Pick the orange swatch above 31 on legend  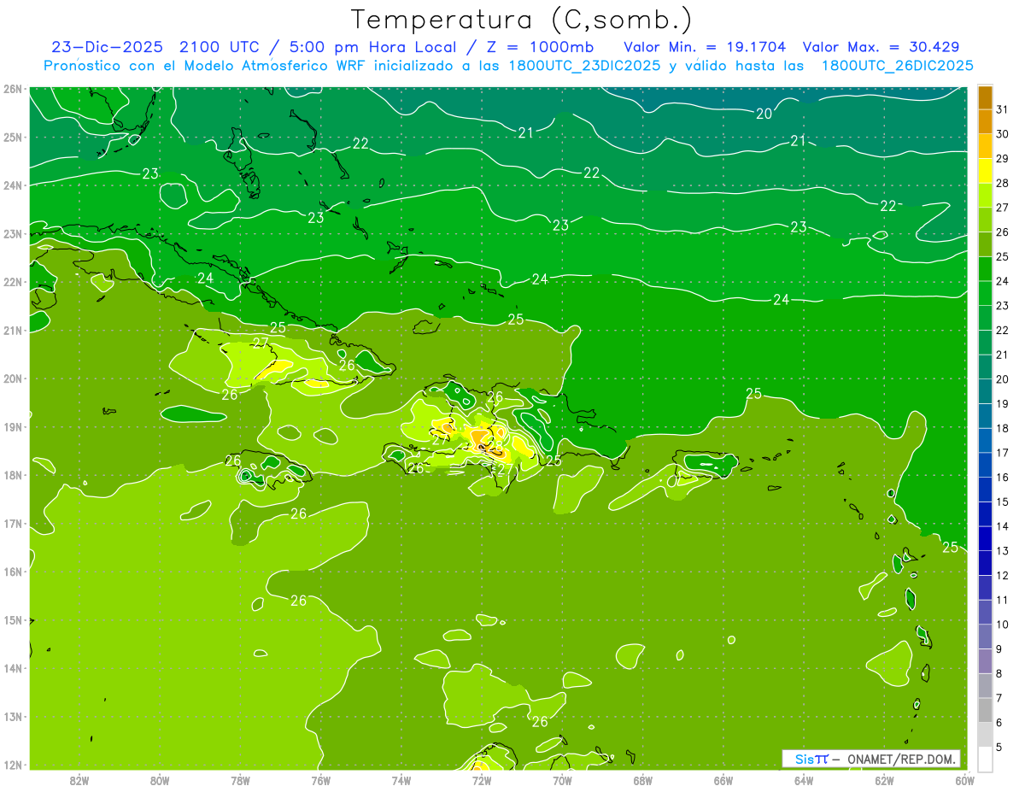coord(985,97)
